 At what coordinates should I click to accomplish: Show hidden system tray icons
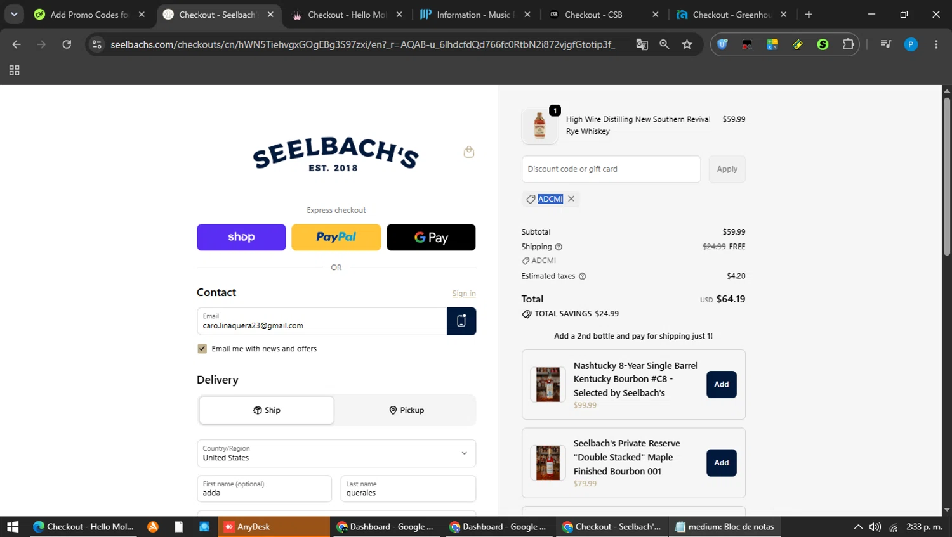[858, 527]
